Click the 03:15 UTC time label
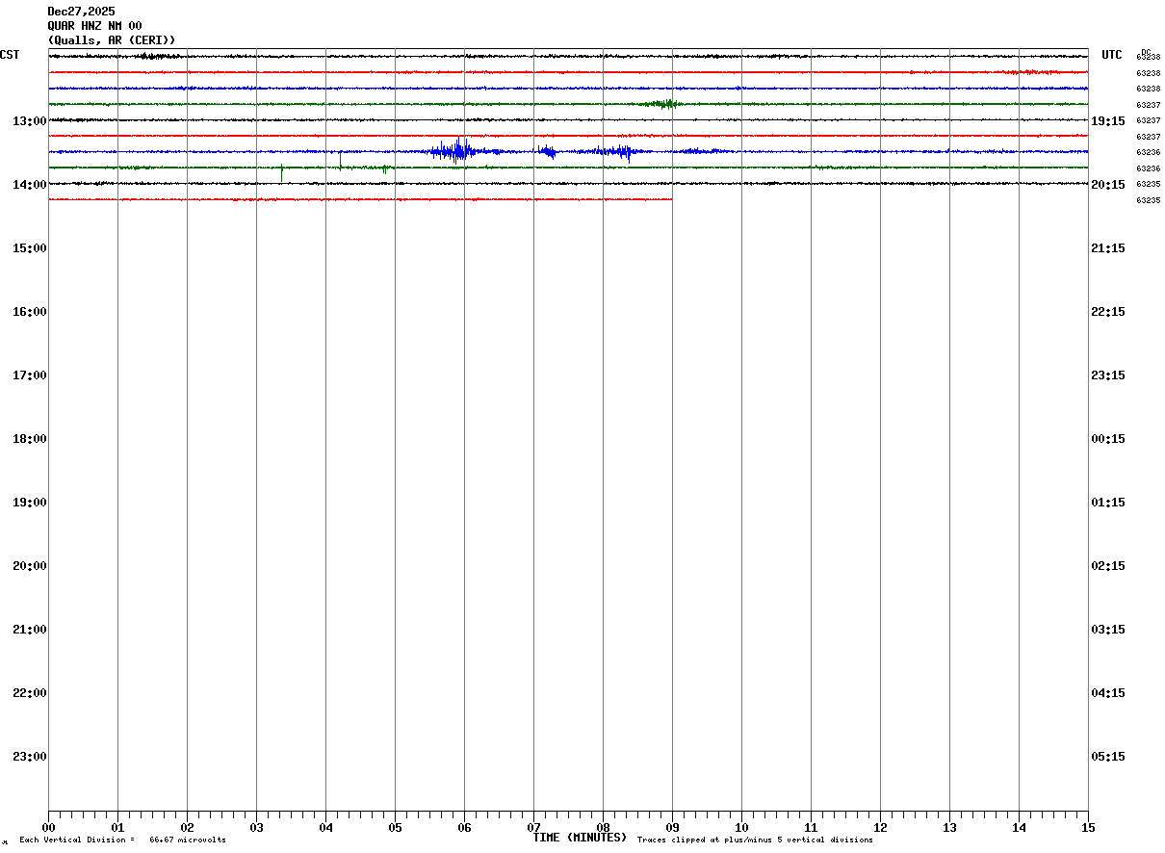The image size is (1165, 853). (1108, 630)
